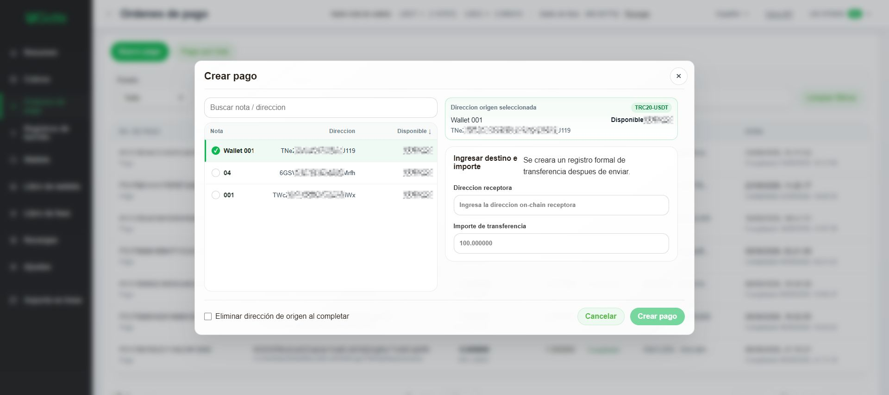Select the row with address ending iWx
889x395 pixels.
[x=321, y=195]
